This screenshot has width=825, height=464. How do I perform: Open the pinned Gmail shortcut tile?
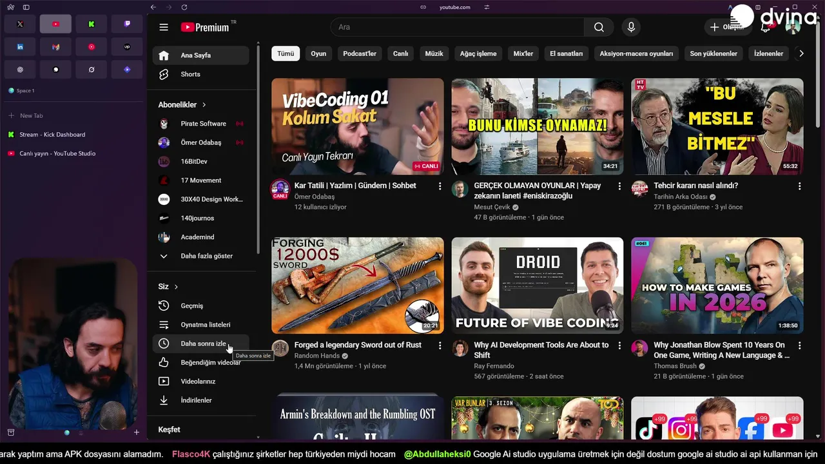coord(55,47)
